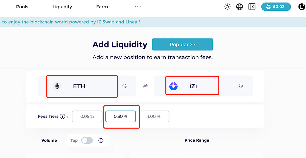This screenshot has width=306, height=158.
Task: Click the iZi token cursor icon
Action: tap(241, 86)
